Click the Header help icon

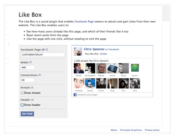[32, 100]
